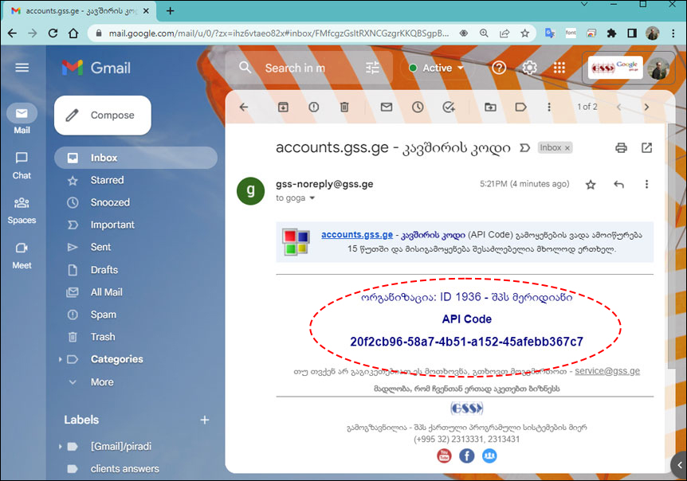Click the Search in mail field
The height and width of the screenshot is (481, 687).
[295, 68]
